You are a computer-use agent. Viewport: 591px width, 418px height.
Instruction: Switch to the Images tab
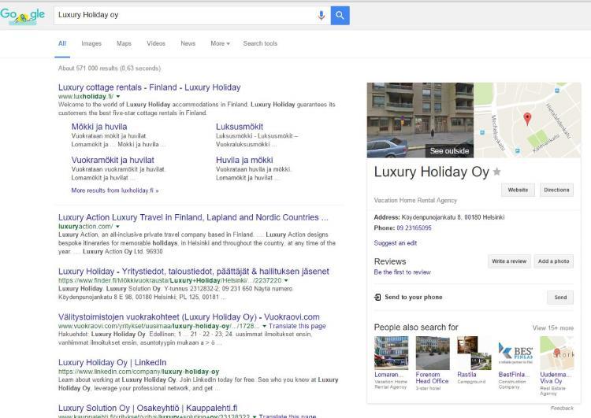91,43
